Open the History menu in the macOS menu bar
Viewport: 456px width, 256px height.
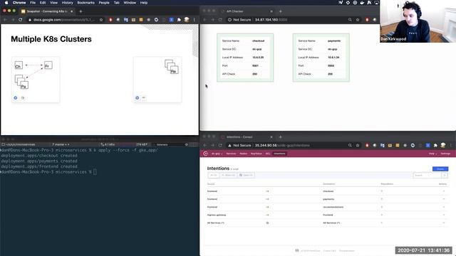click(67, 3)
